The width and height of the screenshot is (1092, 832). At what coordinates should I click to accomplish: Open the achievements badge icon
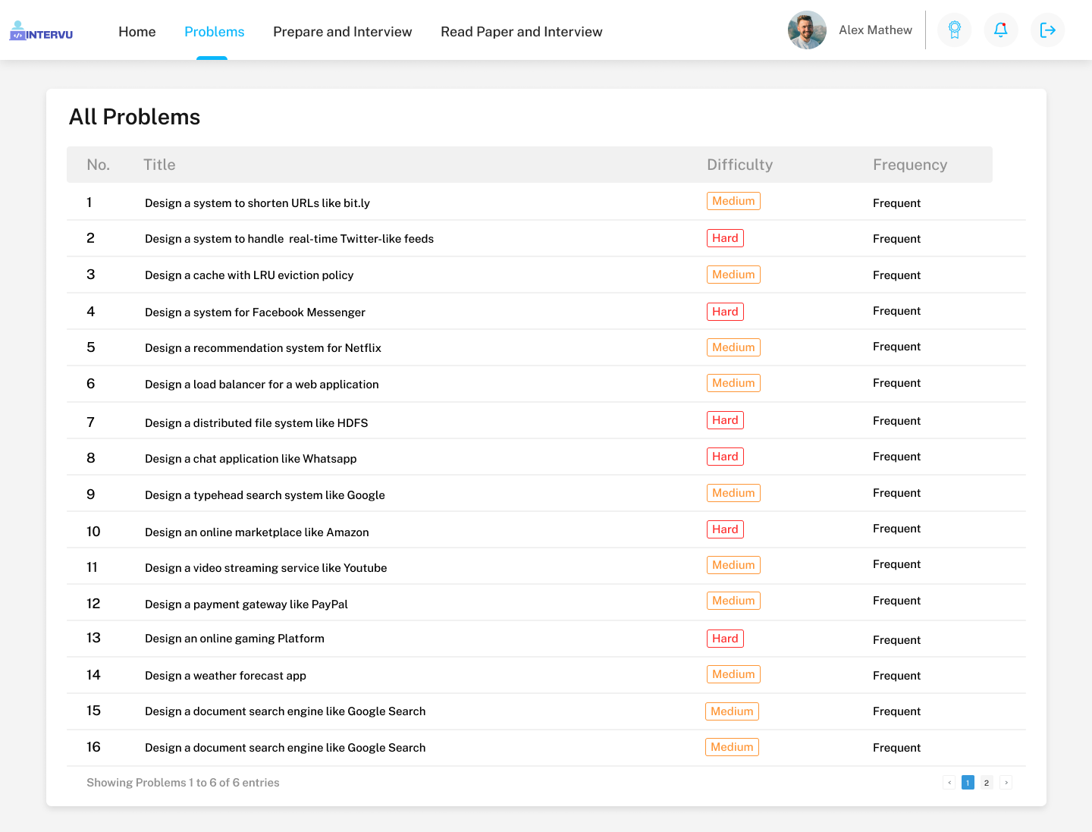(x=955, y=30)
